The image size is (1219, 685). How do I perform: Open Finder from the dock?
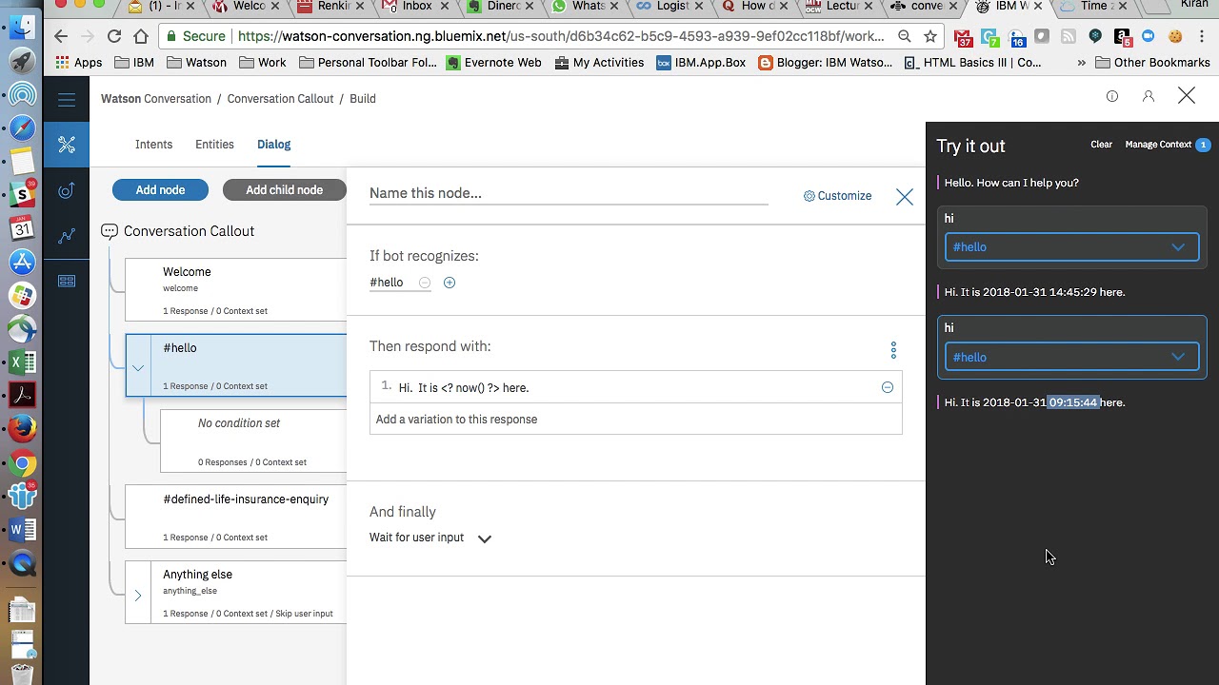(x=22, y=27)
